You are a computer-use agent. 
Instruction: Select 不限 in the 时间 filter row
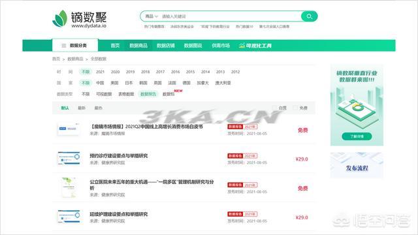click(x=86, y=72)
